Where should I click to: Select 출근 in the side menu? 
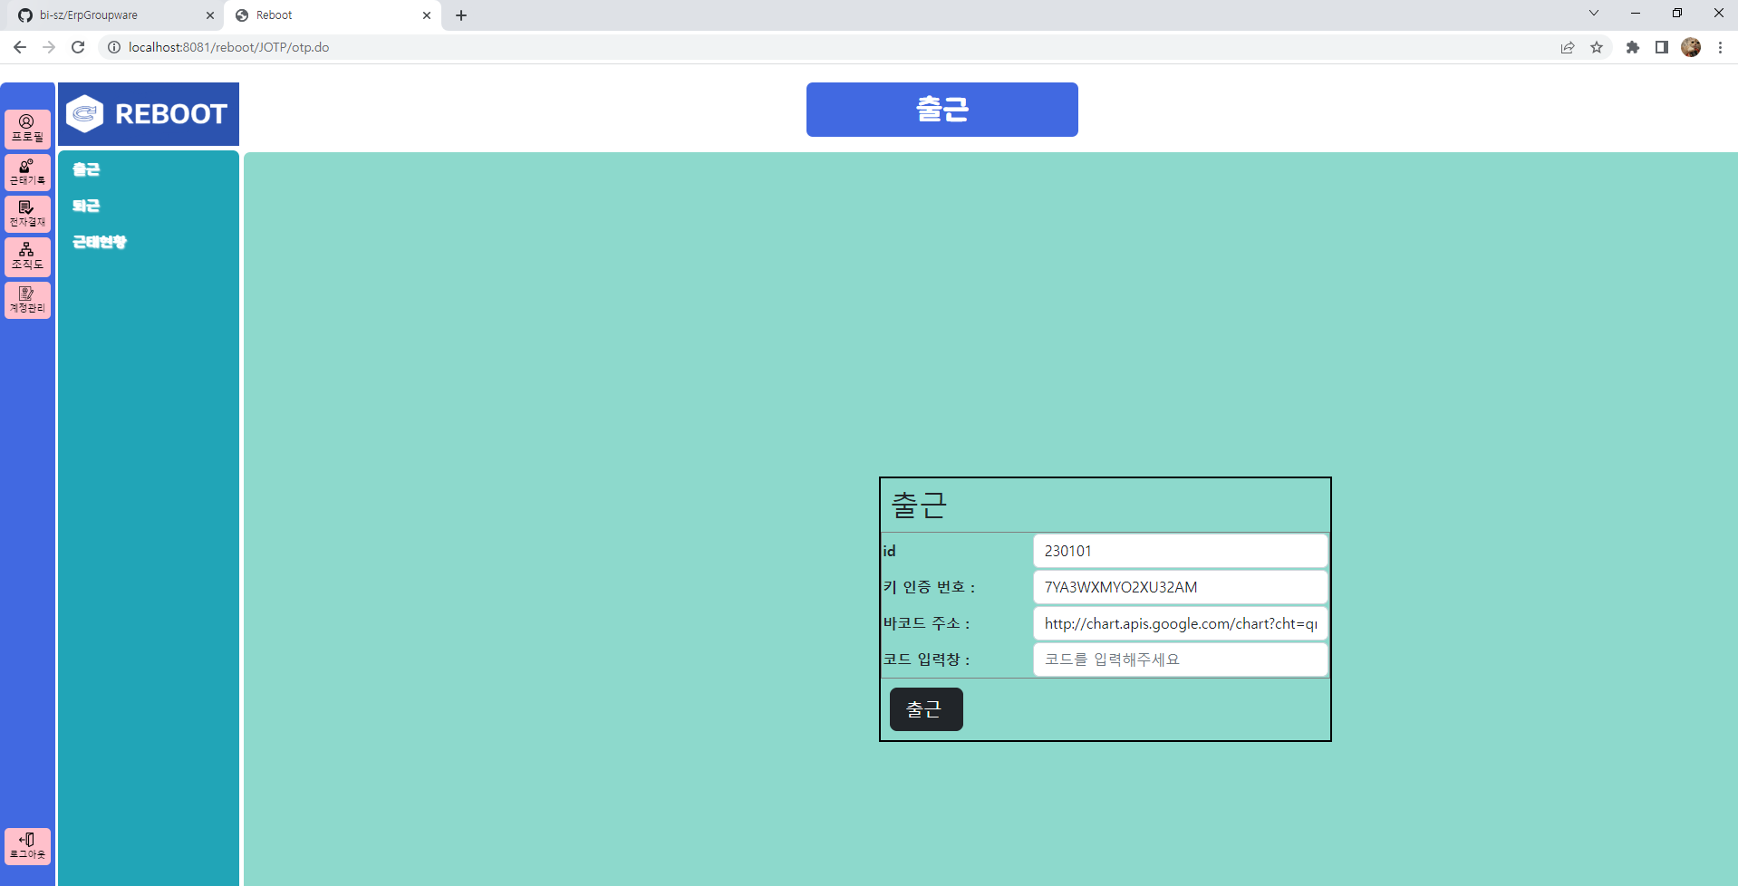86,169
